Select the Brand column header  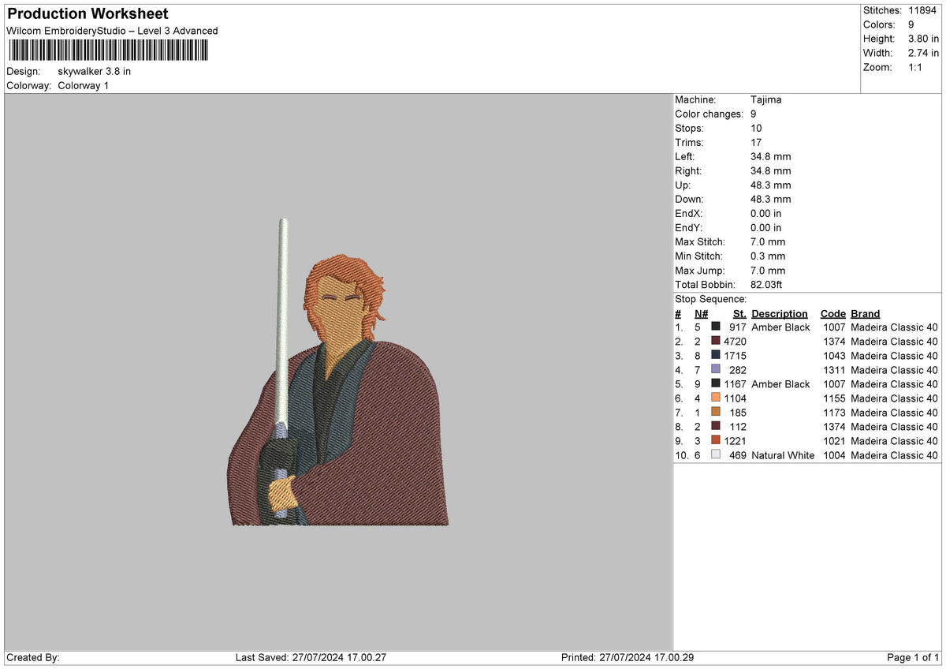865,313
